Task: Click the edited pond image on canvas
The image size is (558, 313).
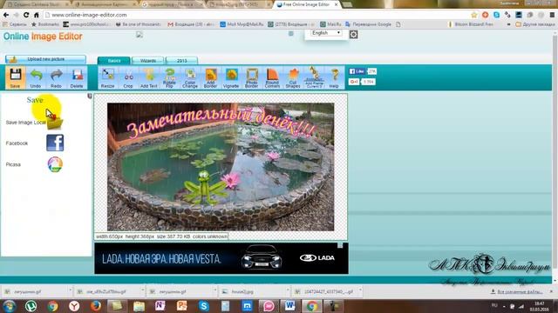Action: pyautogui.click(x=221, y=167)
